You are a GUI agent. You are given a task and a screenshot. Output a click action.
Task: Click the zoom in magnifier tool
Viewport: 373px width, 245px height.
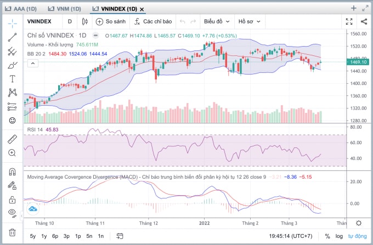pyautogui.click(x=12, y=153)
